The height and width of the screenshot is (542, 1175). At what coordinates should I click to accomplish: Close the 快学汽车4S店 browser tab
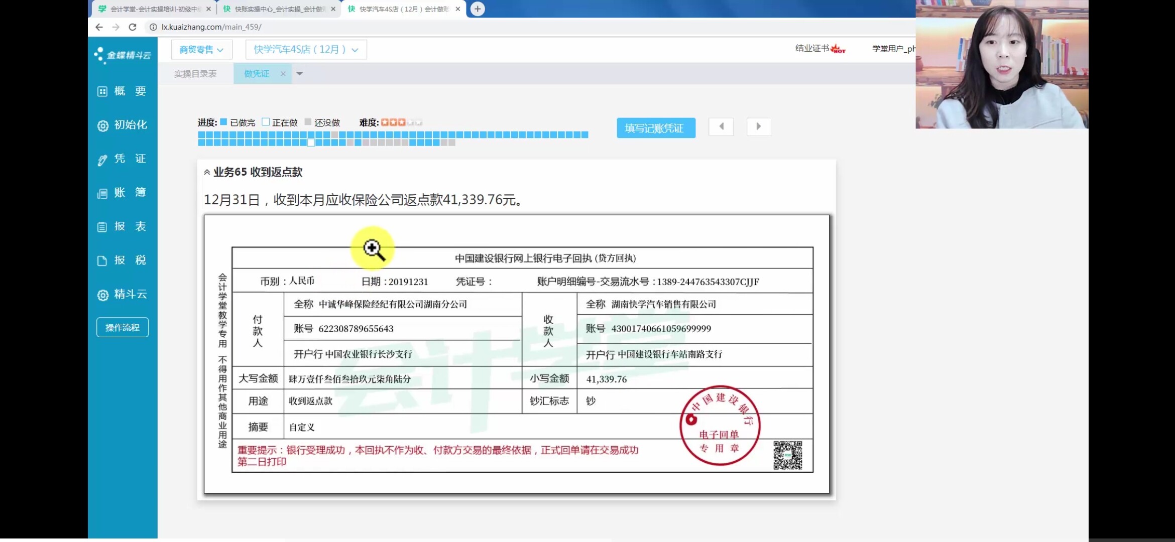tap(458, 9)
